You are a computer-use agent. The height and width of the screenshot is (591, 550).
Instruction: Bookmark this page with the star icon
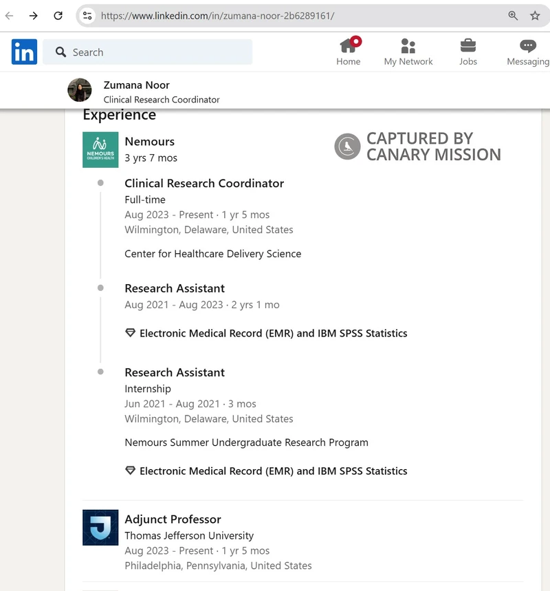535,15
